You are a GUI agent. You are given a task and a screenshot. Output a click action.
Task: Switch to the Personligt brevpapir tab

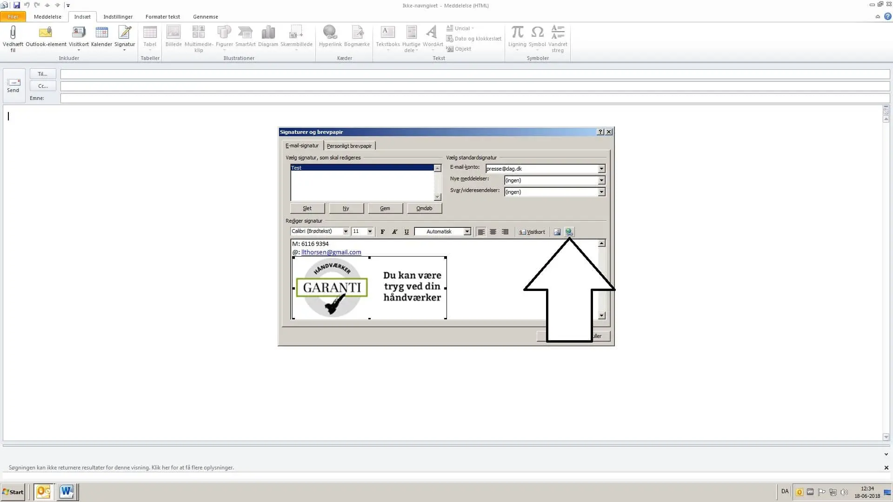pos(349,146)
